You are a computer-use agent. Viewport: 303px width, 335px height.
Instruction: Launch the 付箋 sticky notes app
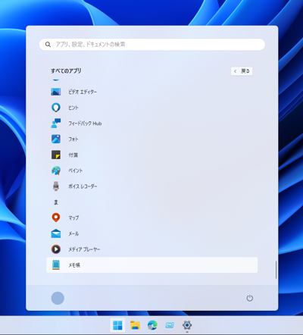coord(151,155)
